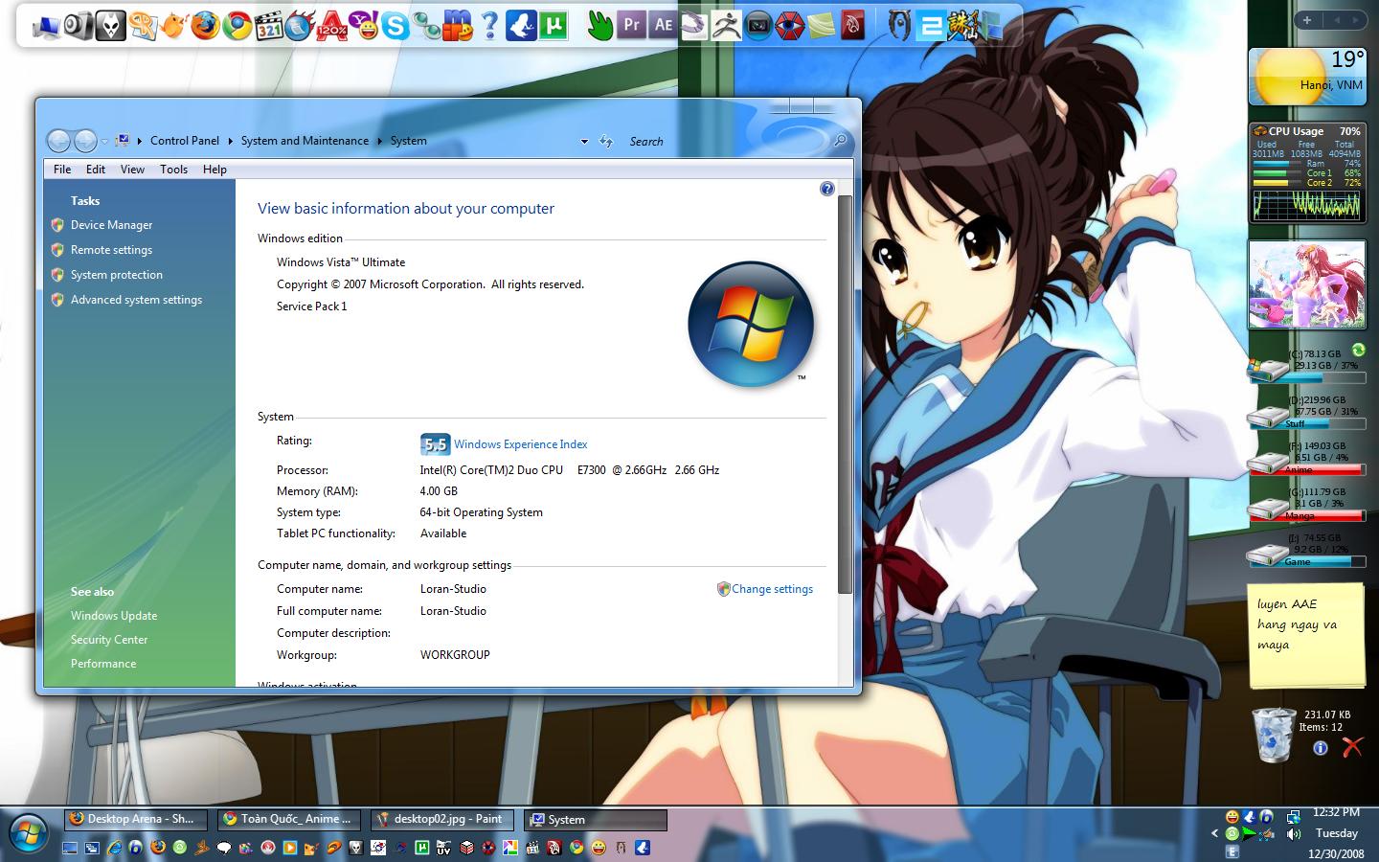This screenshot has height=862, width=1379.
Task: Expand hidden tray icons arrow
Action: 1215,834
